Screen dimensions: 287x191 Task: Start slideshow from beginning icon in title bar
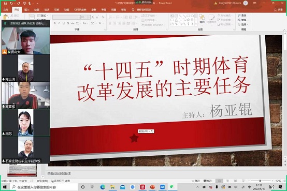[24, 3]
